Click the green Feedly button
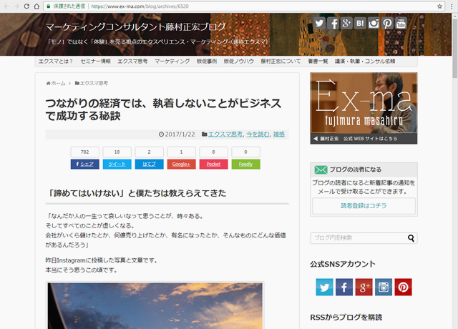This screenshot has width=458, height=329. click(x=245, y=164)
